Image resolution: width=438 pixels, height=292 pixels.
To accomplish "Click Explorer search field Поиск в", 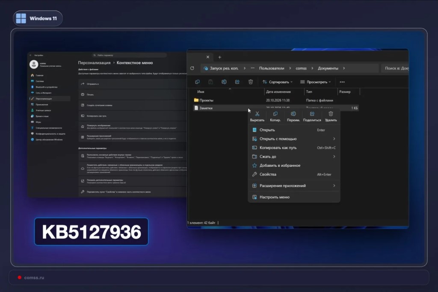I will pyautogui.click(x=395, y=68).
